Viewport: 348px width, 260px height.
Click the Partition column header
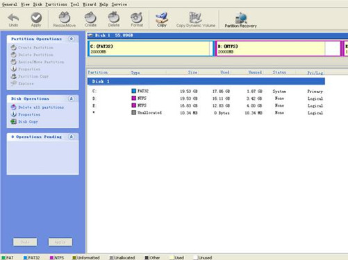[98, 72]
